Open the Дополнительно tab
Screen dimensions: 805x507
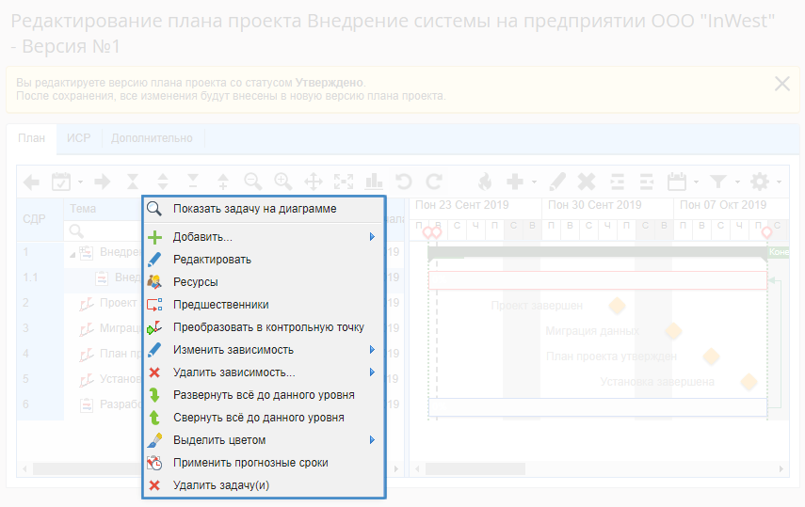click(152, 138)
